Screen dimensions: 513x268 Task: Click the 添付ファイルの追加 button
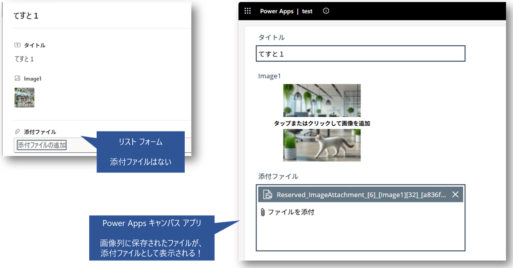tap(41, 145)
